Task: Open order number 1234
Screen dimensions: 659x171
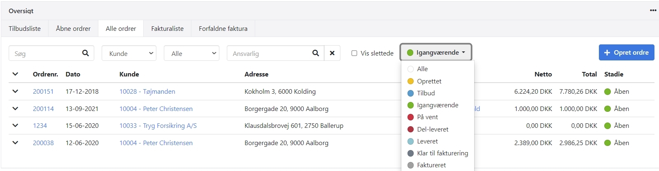Action: [x=40, y=126]
